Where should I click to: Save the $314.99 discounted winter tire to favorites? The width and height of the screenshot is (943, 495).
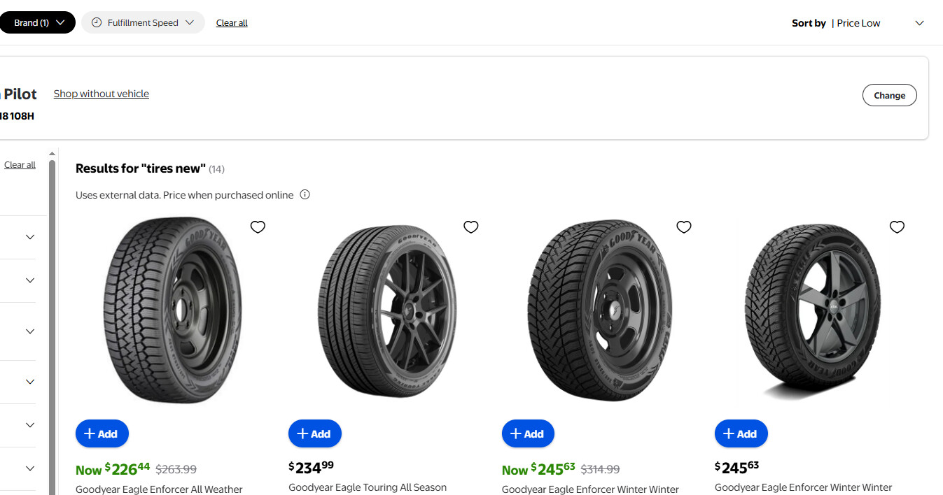[x=684, y=227]
